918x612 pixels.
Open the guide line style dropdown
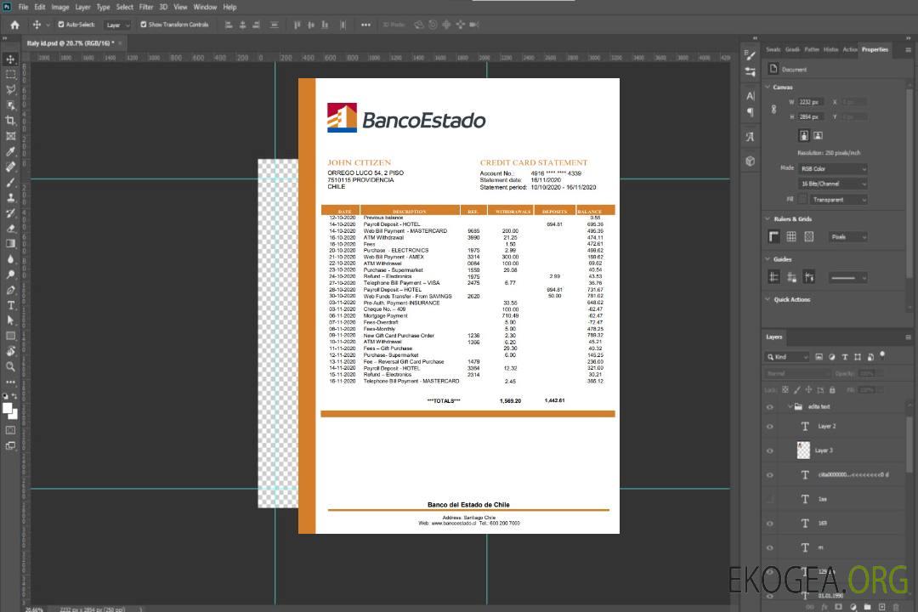pyautogui.click(x=847, y=278)
